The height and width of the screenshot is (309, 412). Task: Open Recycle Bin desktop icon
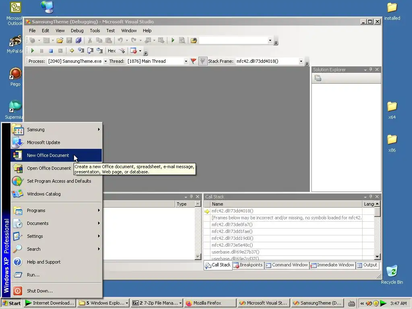point(392,274)
